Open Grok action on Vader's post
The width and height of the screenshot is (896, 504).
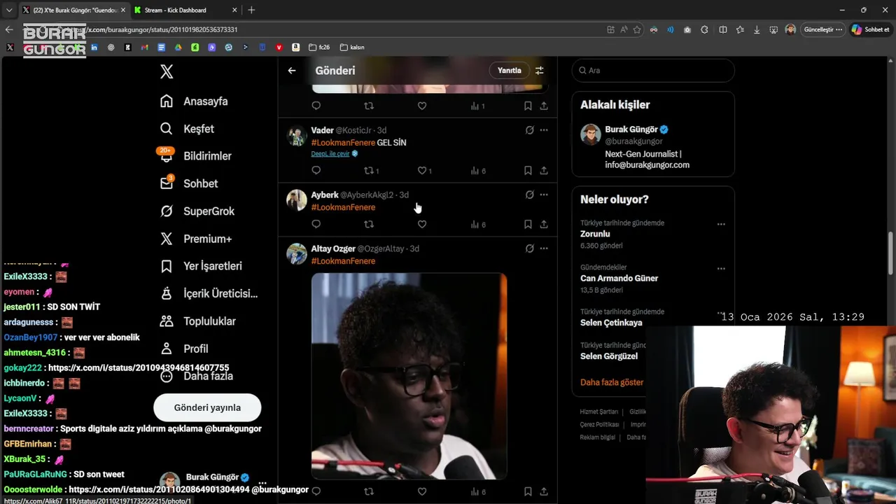[x=530, y=130]
